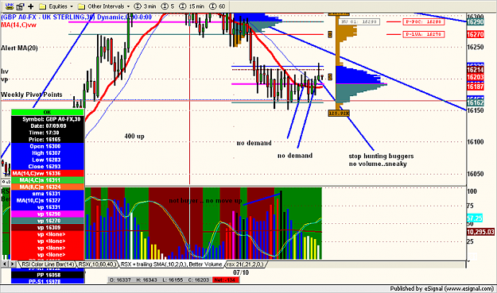Viewport: 497px width, 293px height.
Task: Click the O: 16337 open value
Action: [x=120, y=280]
